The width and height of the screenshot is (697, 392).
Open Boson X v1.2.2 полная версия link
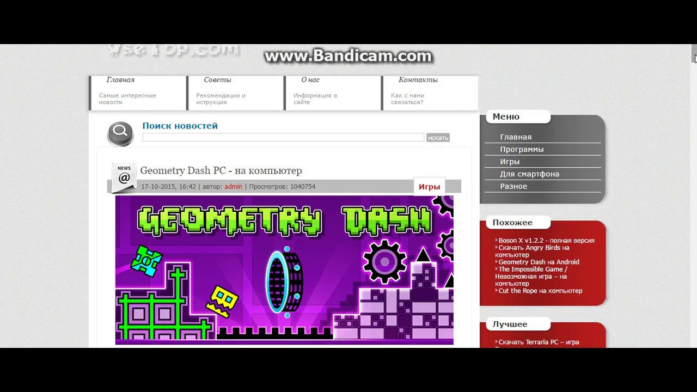[546, 241]
